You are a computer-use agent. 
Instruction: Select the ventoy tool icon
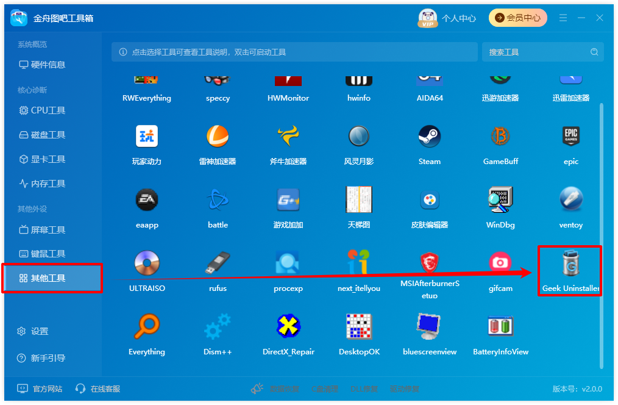point(570,199)
